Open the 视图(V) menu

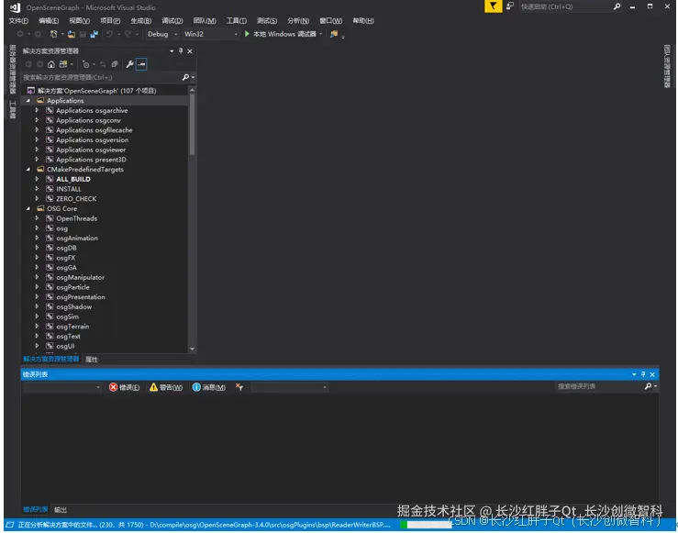pos(79,21)
